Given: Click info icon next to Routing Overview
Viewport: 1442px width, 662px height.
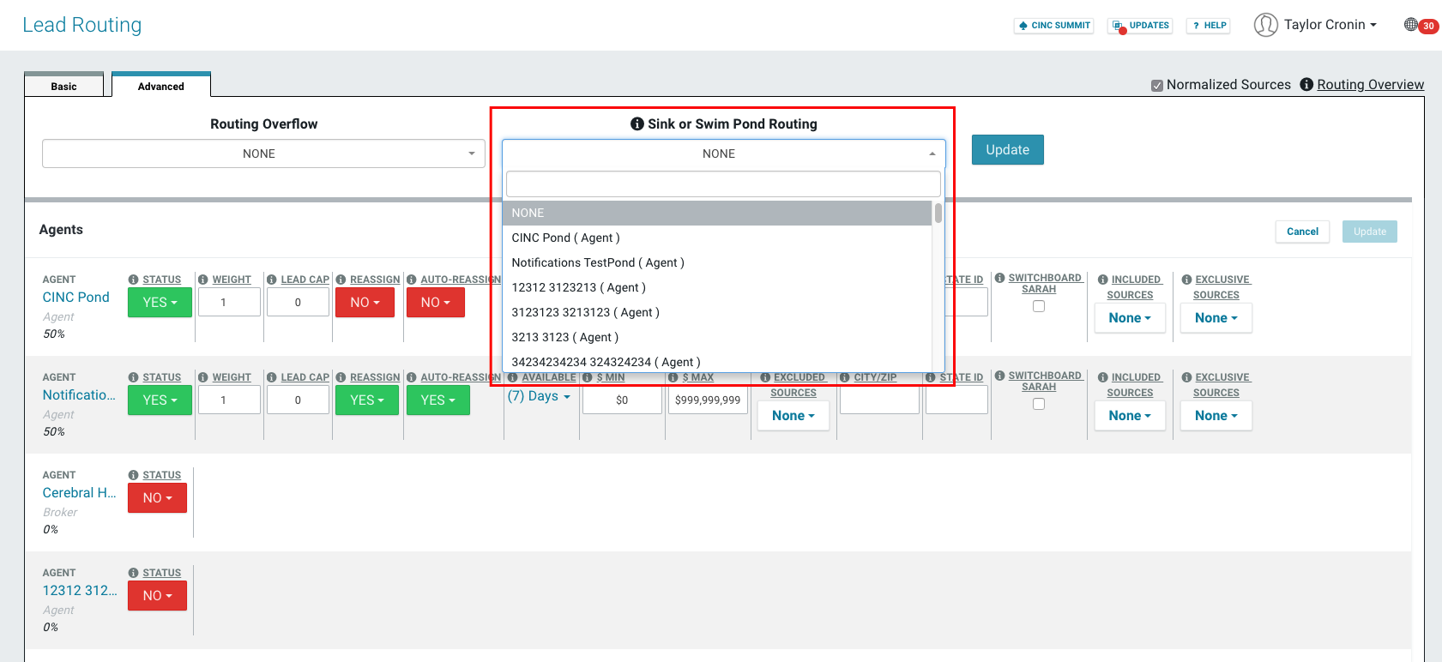Looking at the screenshot, I should pyautogui.click(x=1306, y=84).
